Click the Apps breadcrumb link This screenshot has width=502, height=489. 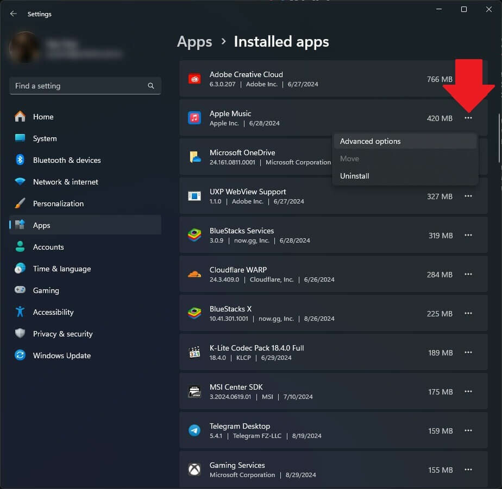tap(194, 42)
